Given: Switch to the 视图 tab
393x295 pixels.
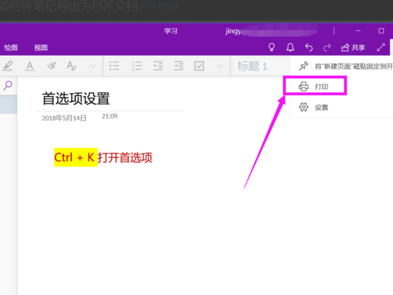Looking at the screenshot, I should point(41,47).
